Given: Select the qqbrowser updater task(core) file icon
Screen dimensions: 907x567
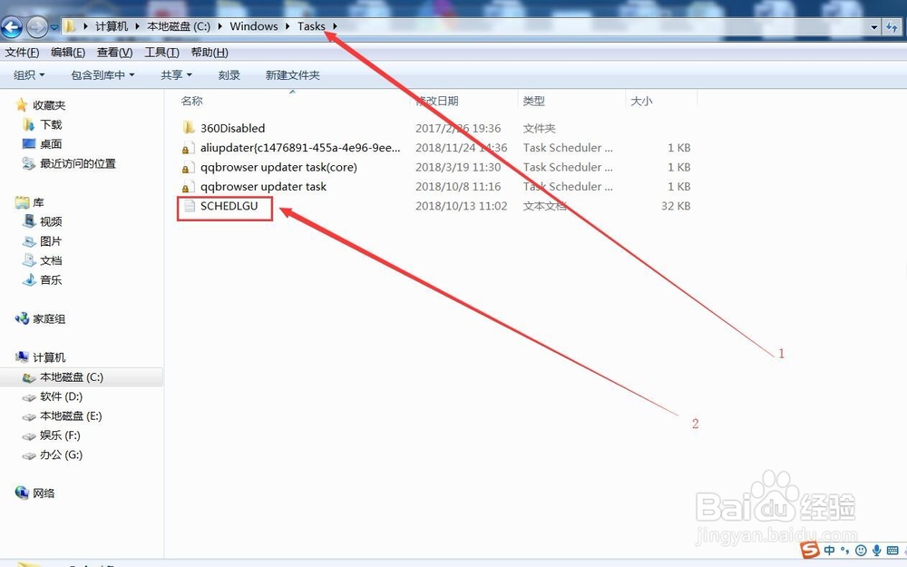Looking at the screenshot, I should (x=188, y=167).
